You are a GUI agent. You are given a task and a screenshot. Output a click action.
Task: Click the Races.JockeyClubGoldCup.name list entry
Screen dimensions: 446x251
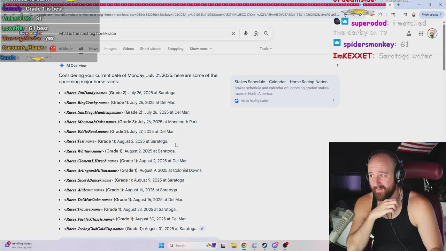point(130,229)
